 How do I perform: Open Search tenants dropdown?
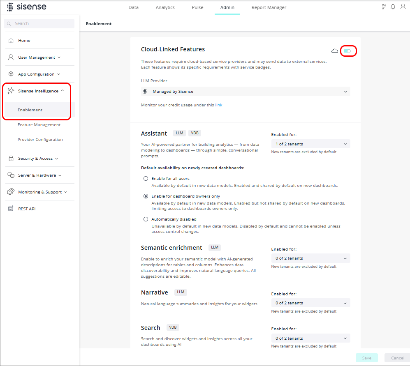(310, 338)
